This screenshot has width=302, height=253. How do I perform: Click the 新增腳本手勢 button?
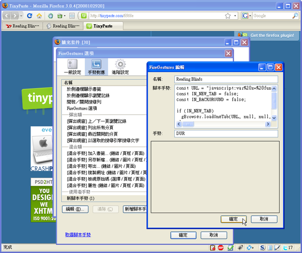pyautogui.click(x=135, y=209)
